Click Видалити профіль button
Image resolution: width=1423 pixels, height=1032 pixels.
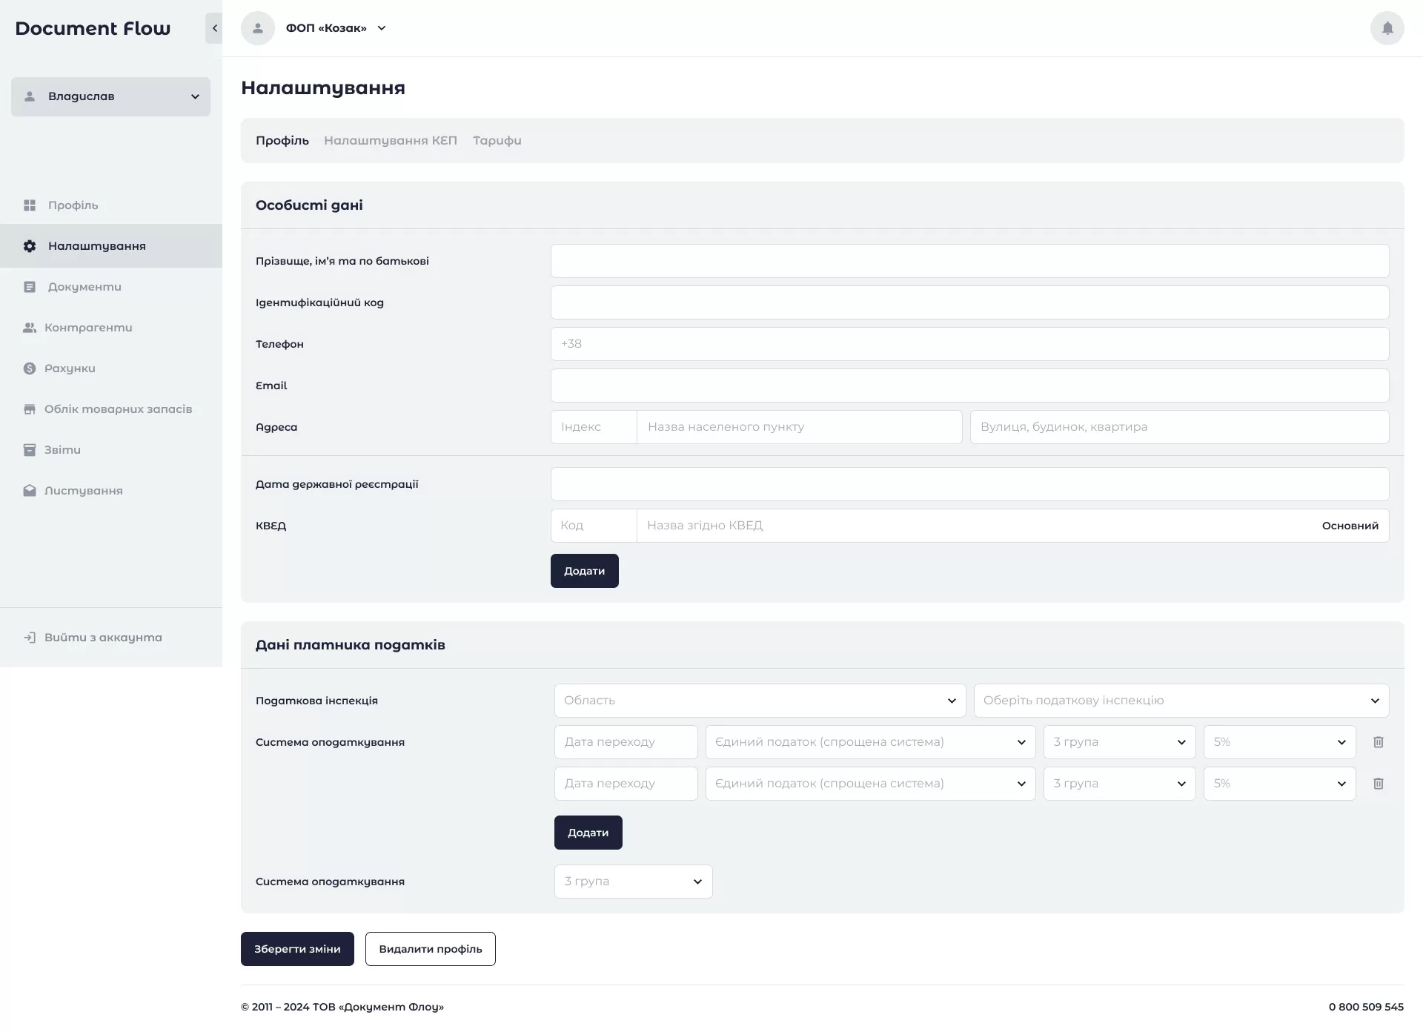[430, 949]
